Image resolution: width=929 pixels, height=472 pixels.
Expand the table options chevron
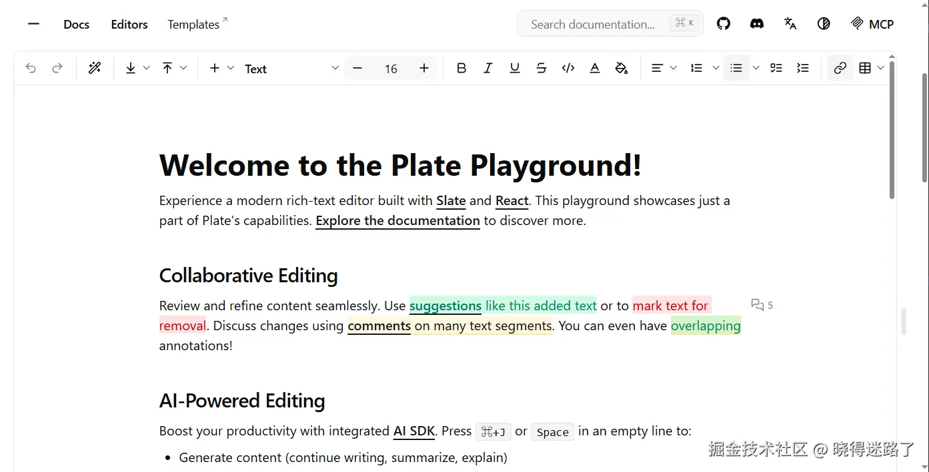(881, 68)
